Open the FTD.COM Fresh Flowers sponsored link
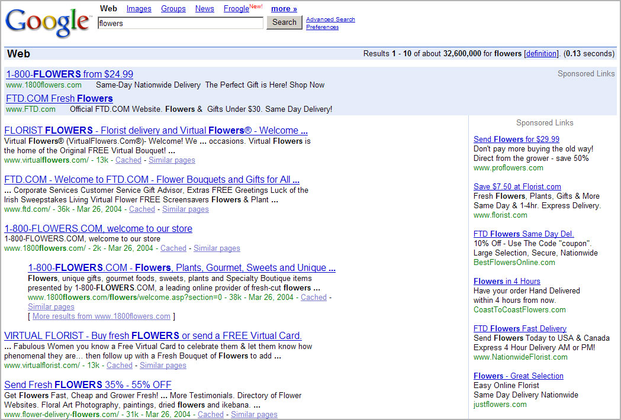The width and height of the screenshot is (621, 420). pyautogui.click(x=59, y=98)
